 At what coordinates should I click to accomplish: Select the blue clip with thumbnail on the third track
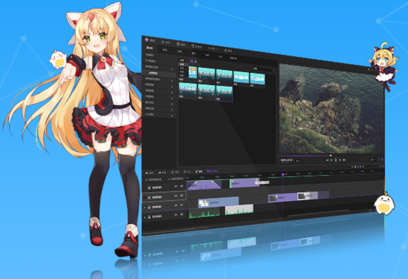point(218,202)
